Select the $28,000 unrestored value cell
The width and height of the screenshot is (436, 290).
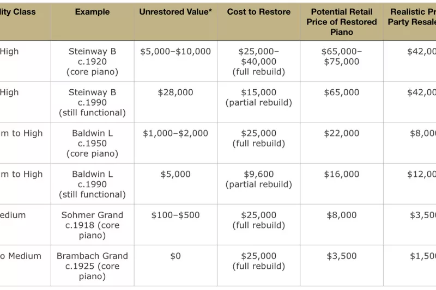pyautogui.click(x=175, y=92)
